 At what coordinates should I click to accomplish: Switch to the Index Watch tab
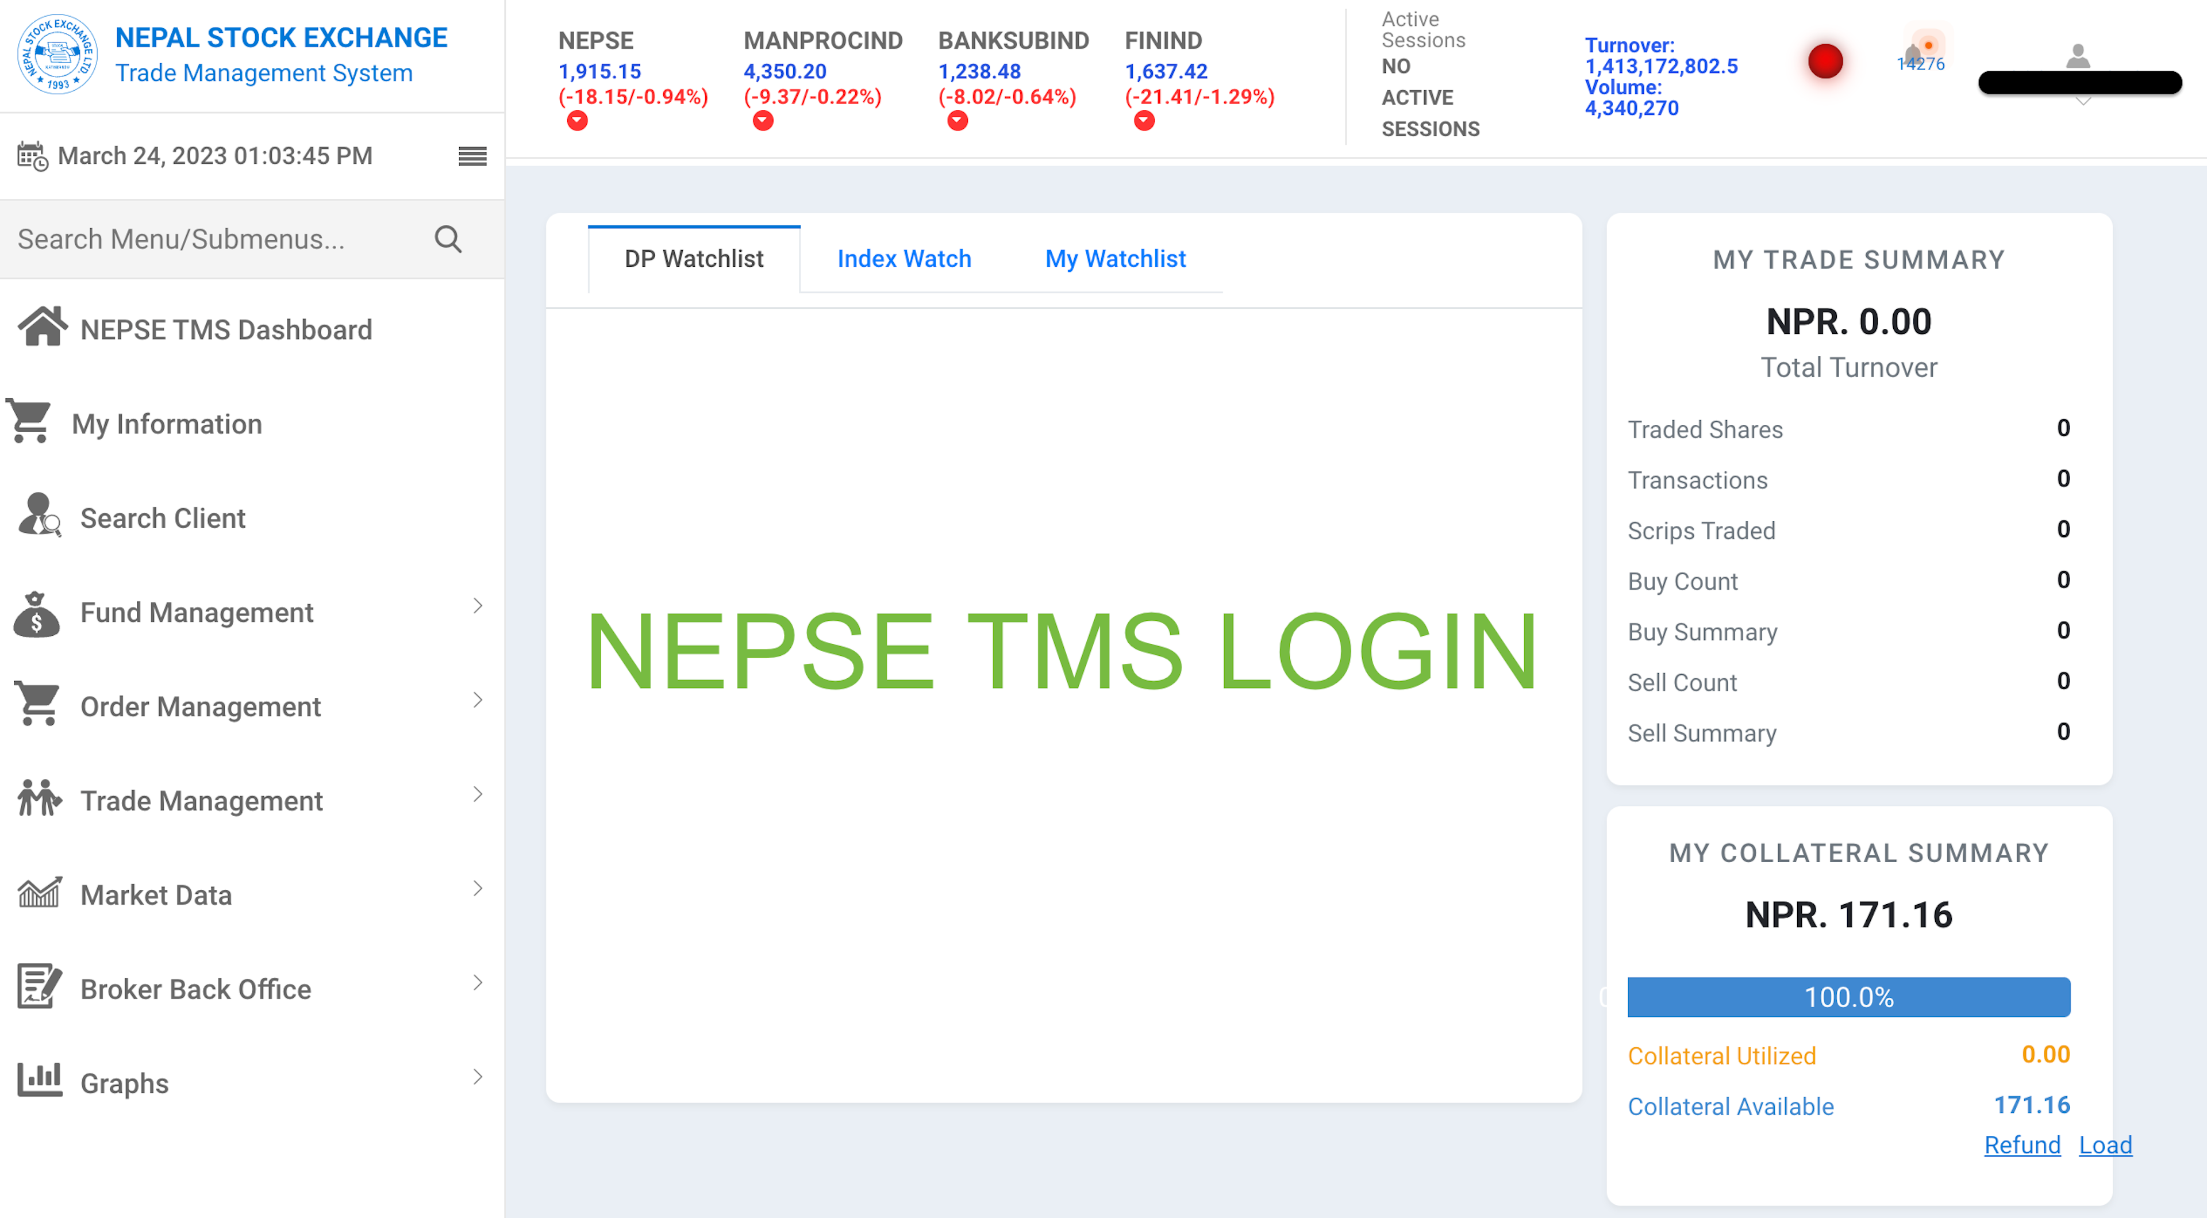902,258
